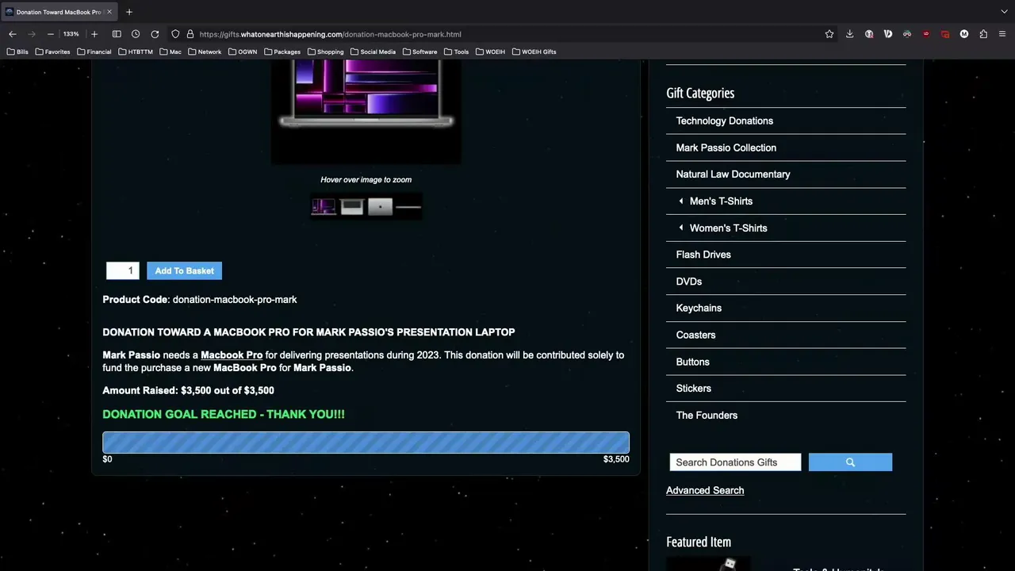Image resolution: width=1015 pixels, height=571 pixels.
Task: Open the Favorites bookmarks folder
Action: point(52,52)
